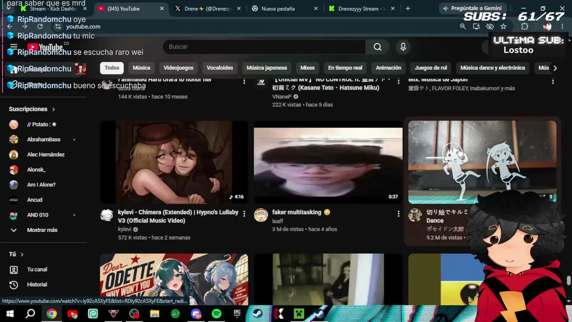Play the faker multitasking video thumbnail
This screenshot has height=322, width=572.
click(328, 162)
